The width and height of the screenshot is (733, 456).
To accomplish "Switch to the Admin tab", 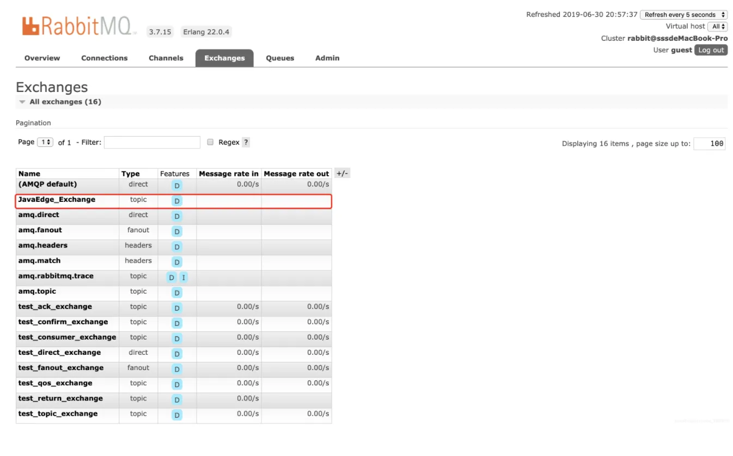I will click(x=327, y=58).
